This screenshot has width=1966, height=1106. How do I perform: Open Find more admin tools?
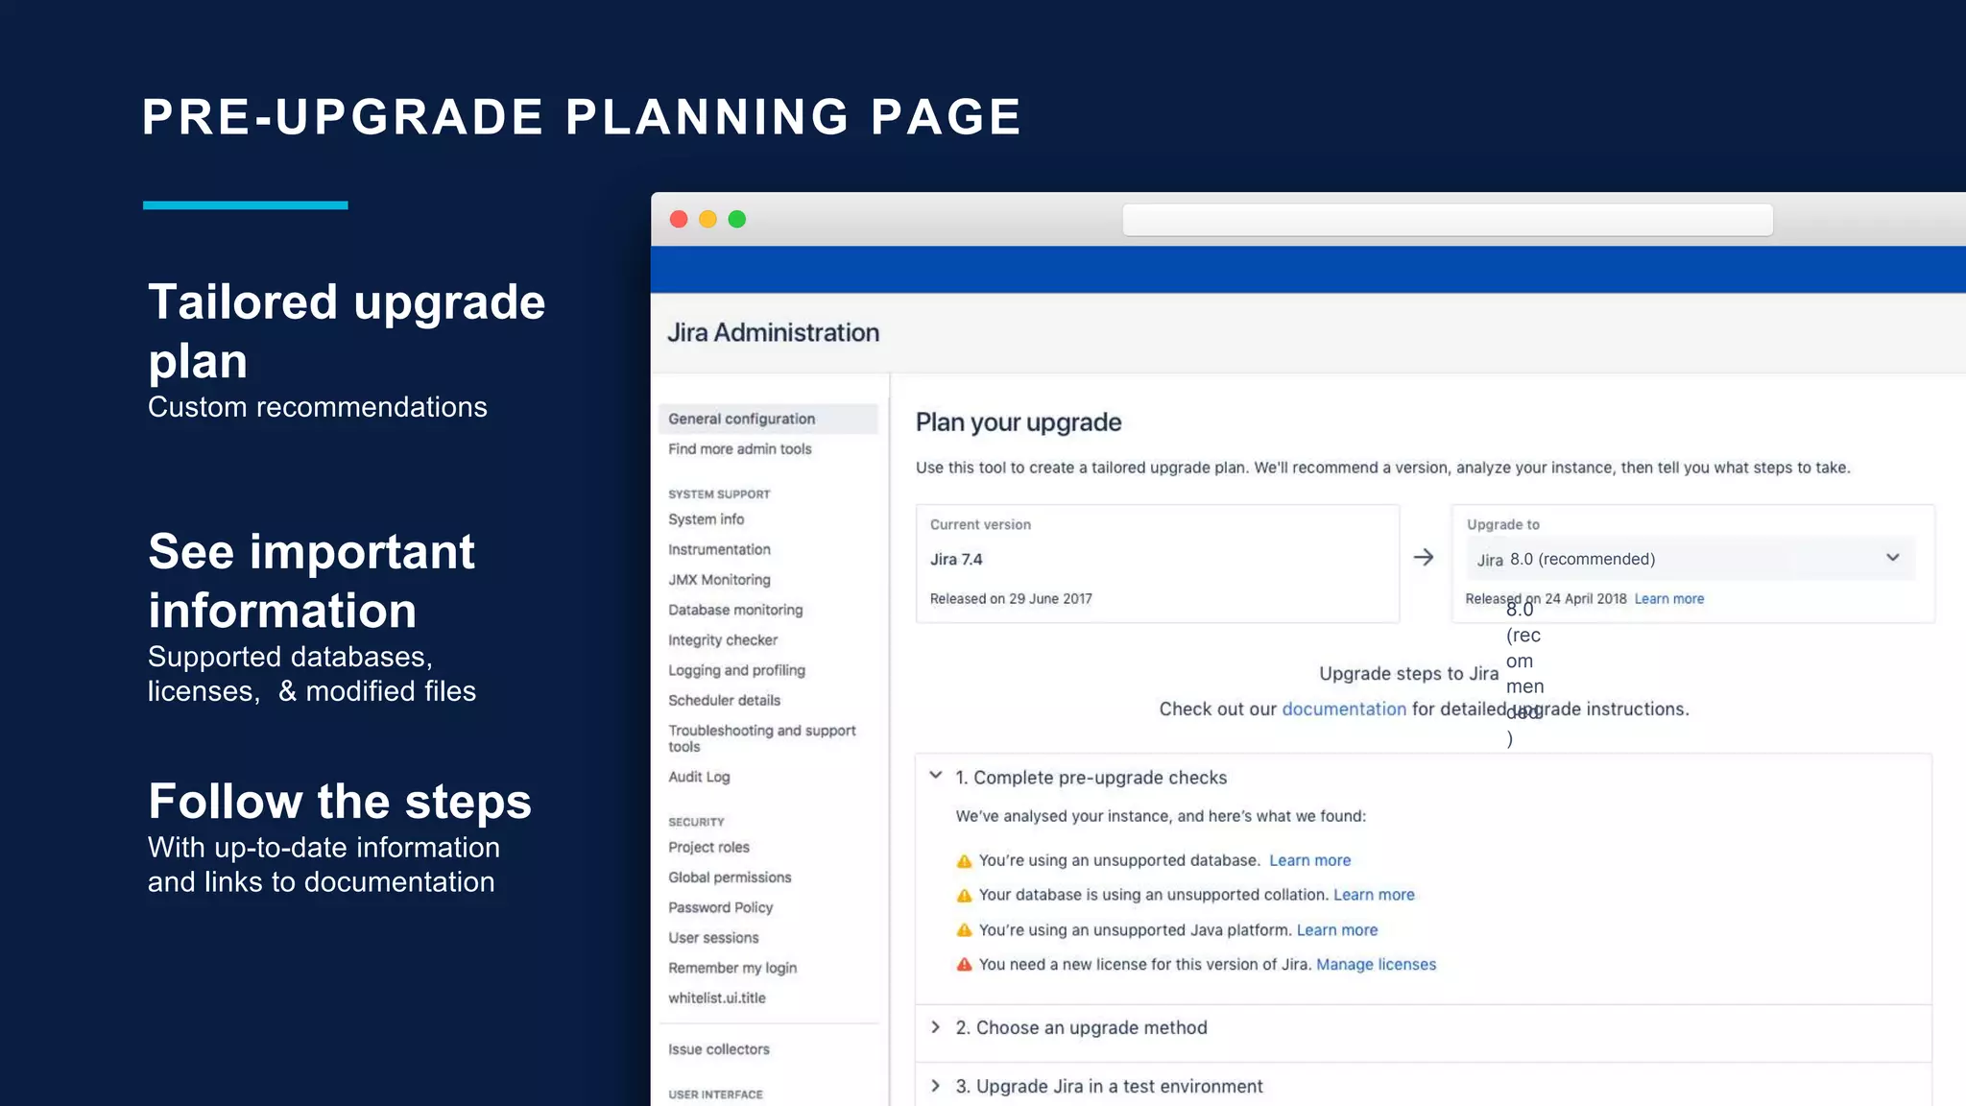point(740,449)
